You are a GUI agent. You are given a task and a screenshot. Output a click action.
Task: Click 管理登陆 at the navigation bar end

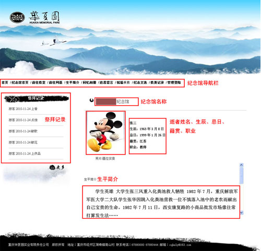coord(174,82)
